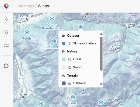The height and width of the screenshot is (107, 140).
Task: Go to My maps breadcrumb
Action: tap(26, 6)
